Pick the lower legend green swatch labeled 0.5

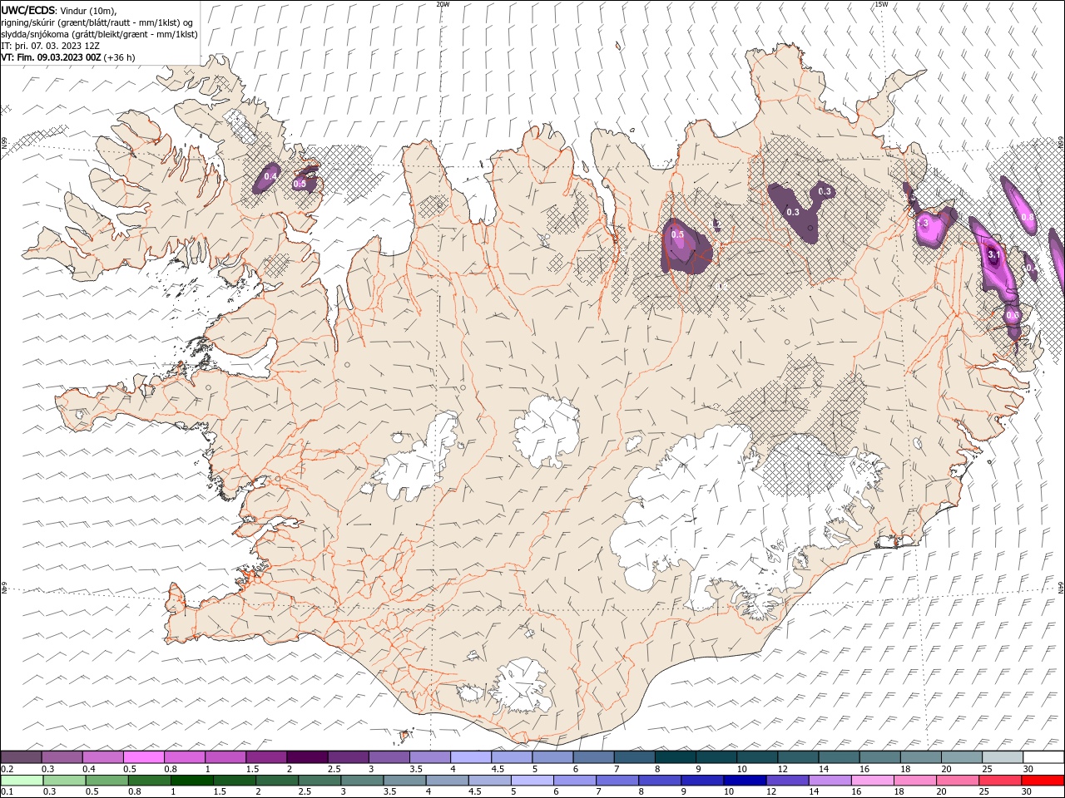(107, 781)
